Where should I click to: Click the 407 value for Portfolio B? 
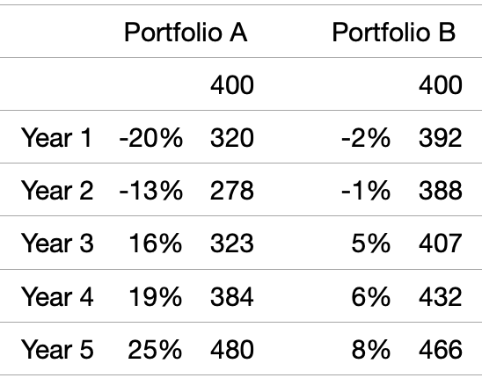(x=441, y=244)
